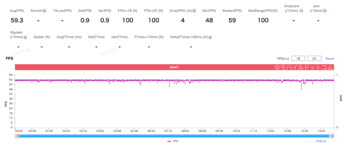The width and height of the screenshot is (348, 147).
Task: Click the Min(FPS) value 48
Action: (x=209, y=21)
